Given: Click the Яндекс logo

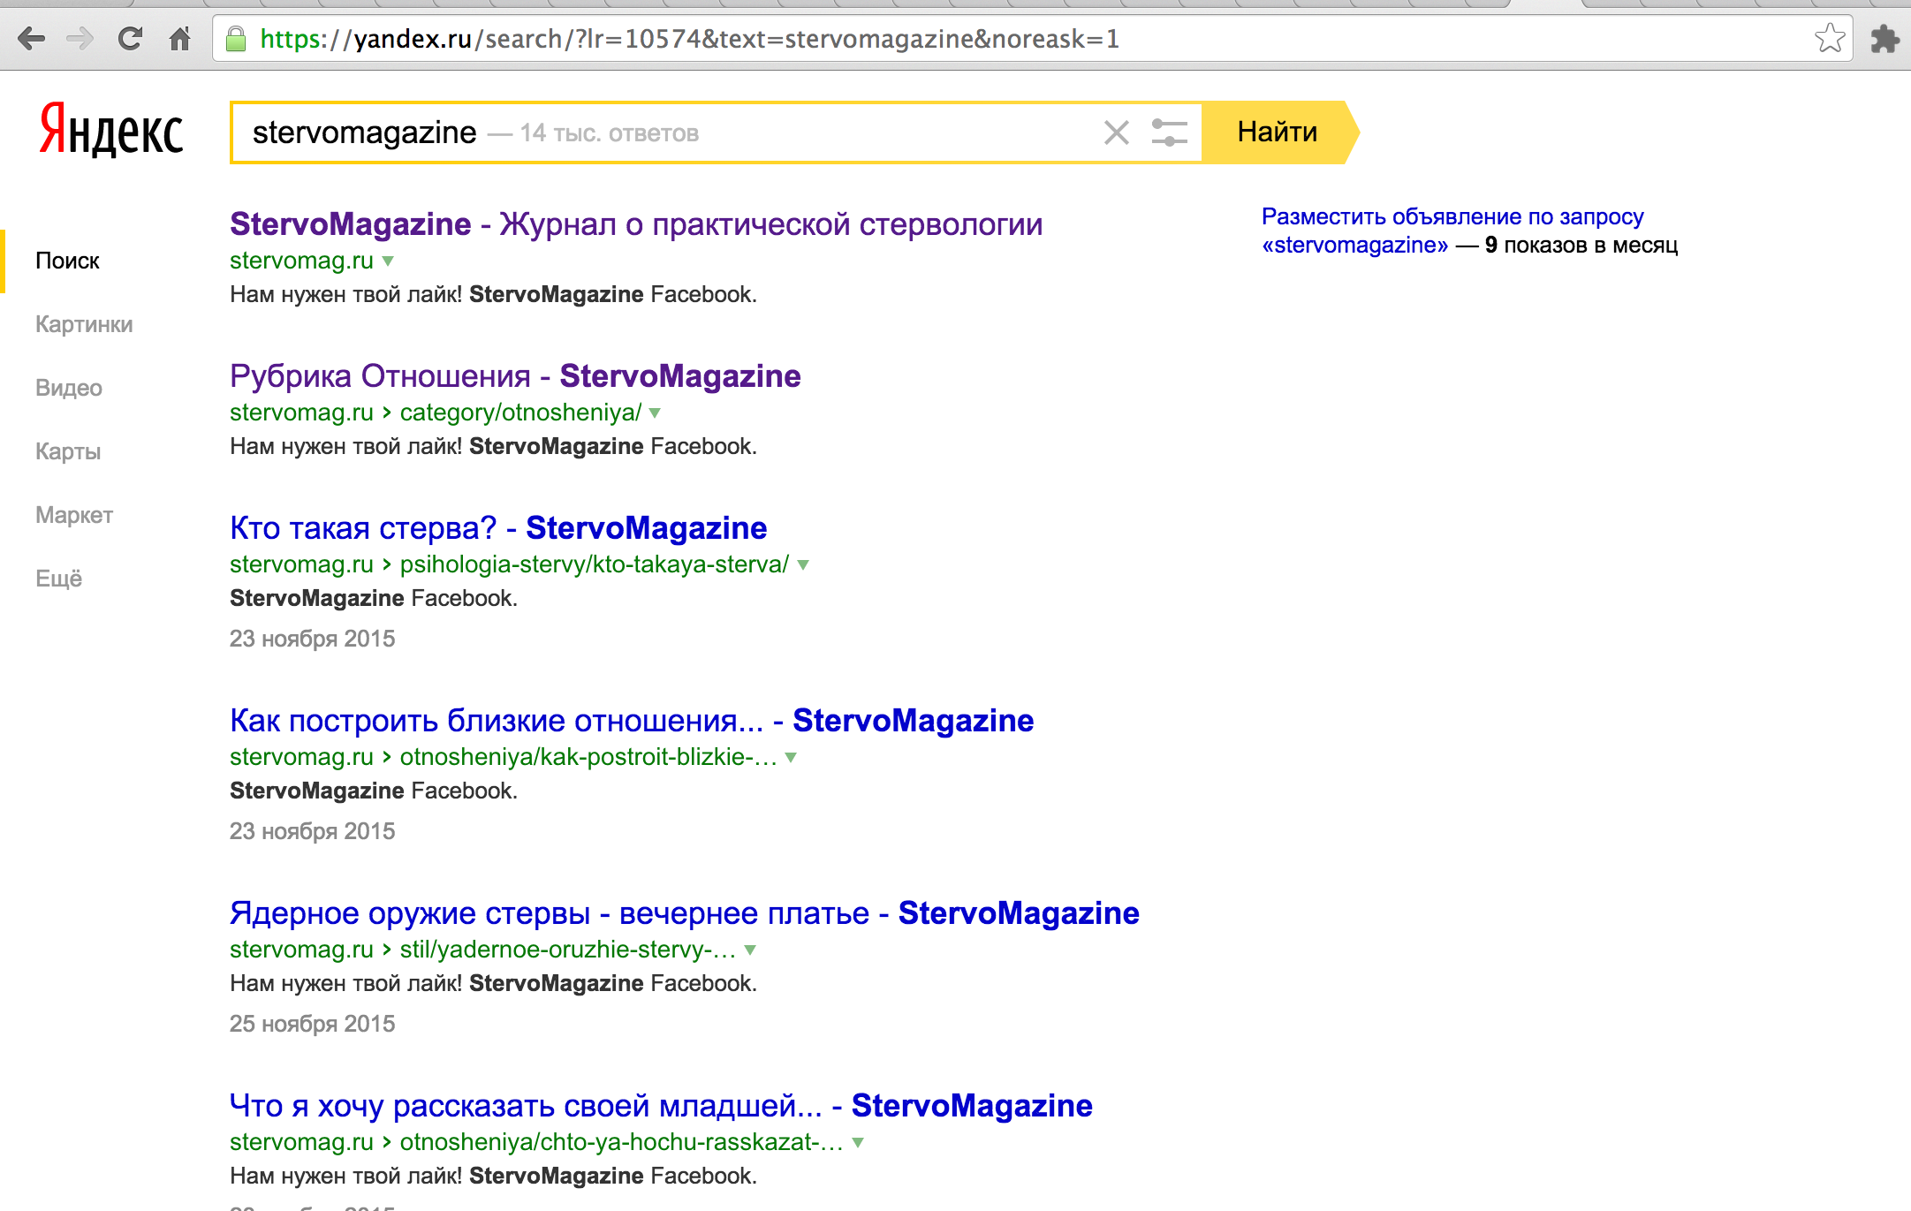Looking at the screenshot, I should pyautogui.click(x=111, y=131).
